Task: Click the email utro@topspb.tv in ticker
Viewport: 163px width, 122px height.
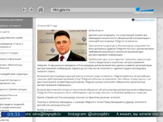Action: pos(47,114)
